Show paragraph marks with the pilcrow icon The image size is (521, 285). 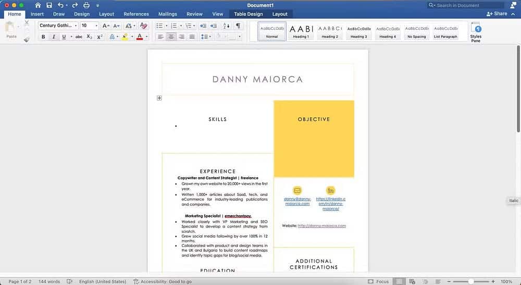[238, 26]
